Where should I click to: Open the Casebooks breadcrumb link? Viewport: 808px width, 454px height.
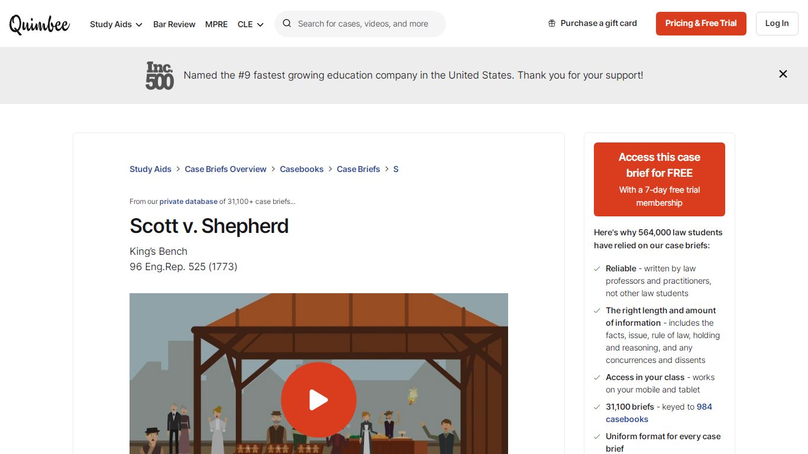[302, 169]
